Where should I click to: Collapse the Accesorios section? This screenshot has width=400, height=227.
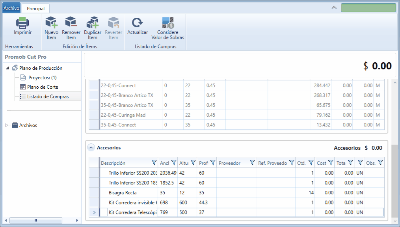tap(91, 148)
